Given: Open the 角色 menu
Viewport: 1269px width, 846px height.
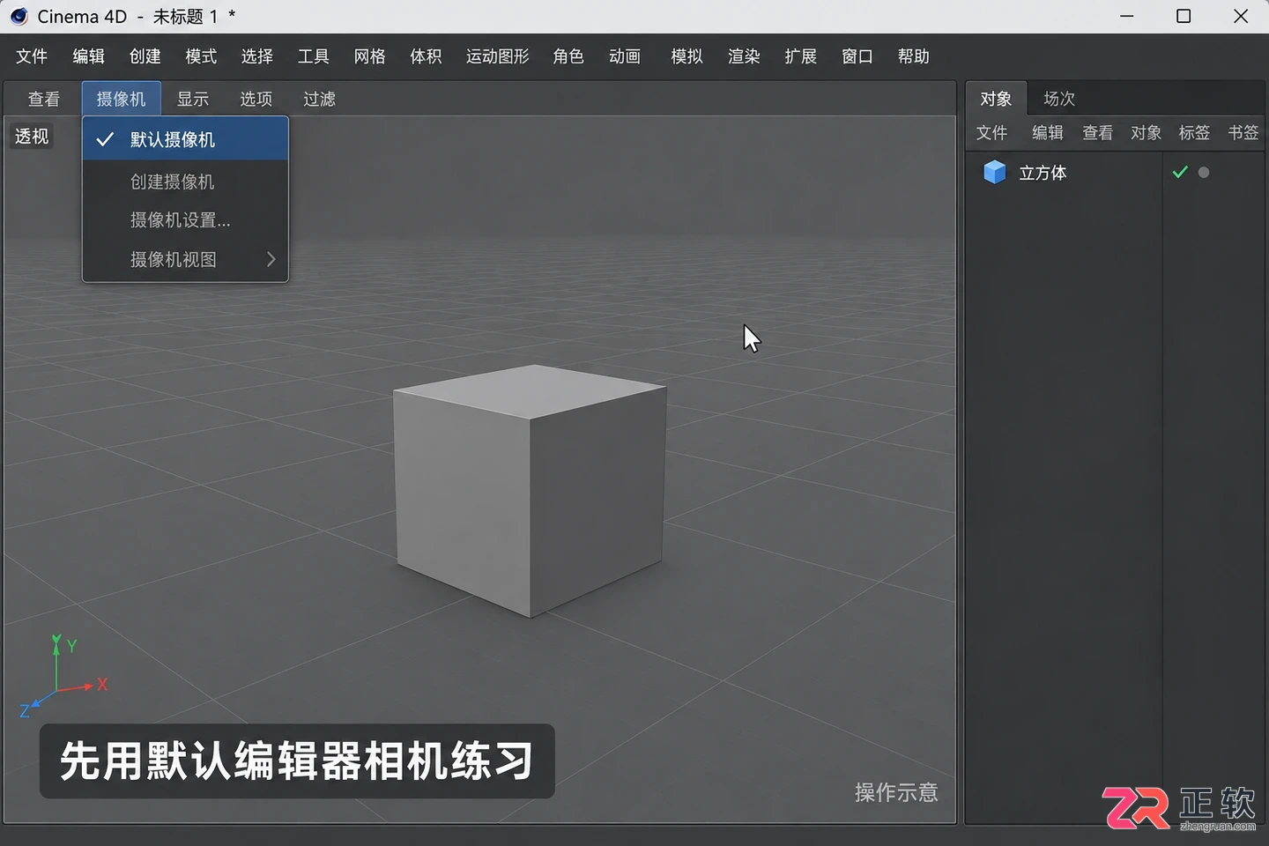Looking at the screenshot, I should [x=568, y=56].
